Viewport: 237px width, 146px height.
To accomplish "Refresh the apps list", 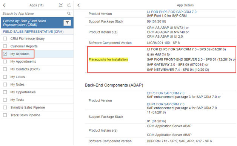I will point(69,5).
